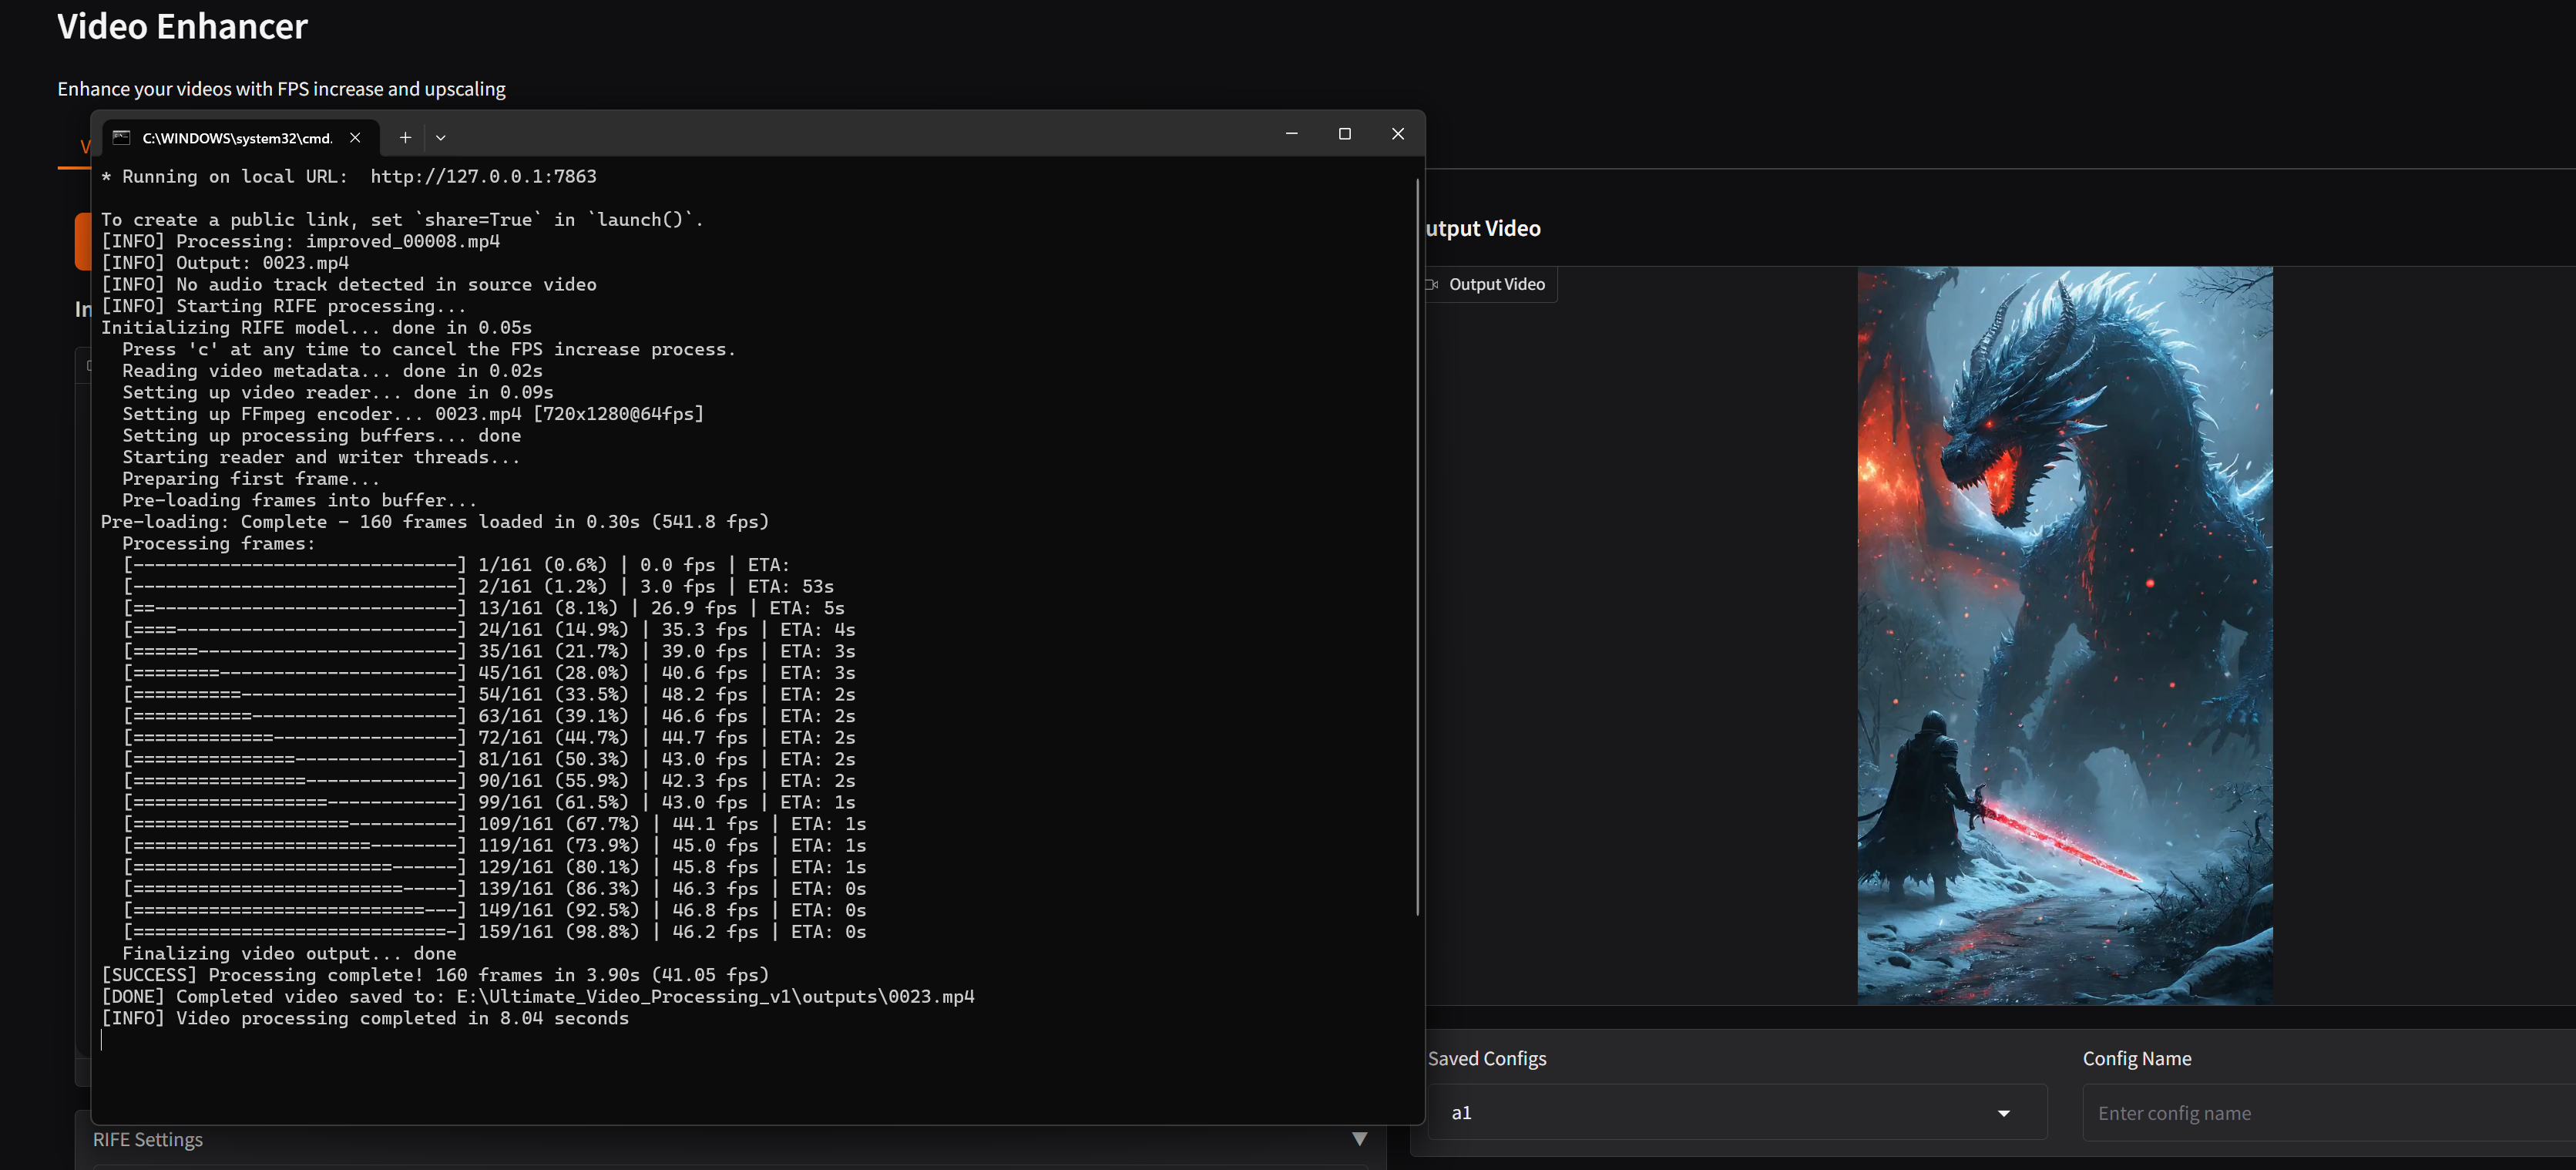Open the Saved Configs dropdown
The height and width of the screenshot is (1170, 2576).
point(2003,1112)
